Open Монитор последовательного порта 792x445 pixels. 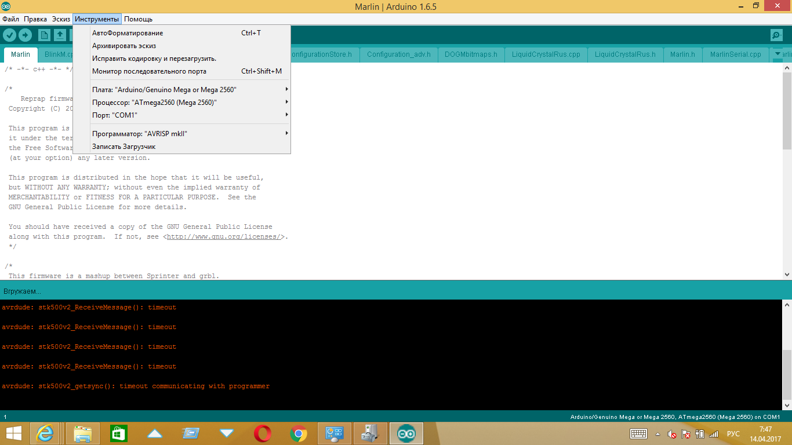pyautogui.click(x=181, y=71)
